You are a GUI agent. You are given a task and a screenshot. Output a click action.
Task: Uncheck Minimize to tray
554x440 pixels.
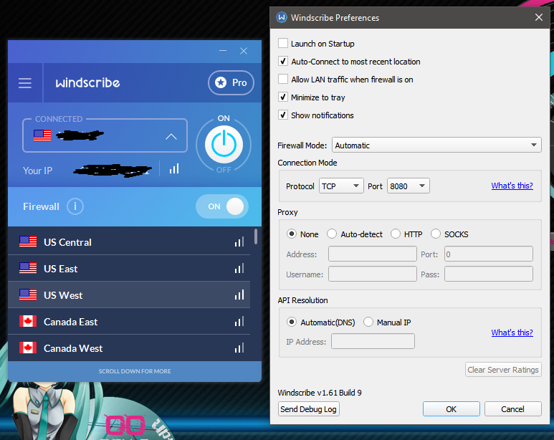coord(283,97)
